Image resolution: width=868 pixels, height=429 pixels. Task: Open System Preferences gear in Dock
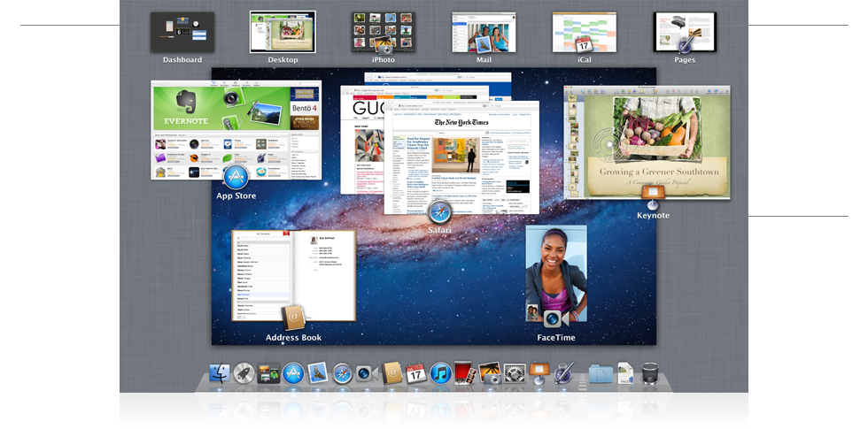(515, 373)
